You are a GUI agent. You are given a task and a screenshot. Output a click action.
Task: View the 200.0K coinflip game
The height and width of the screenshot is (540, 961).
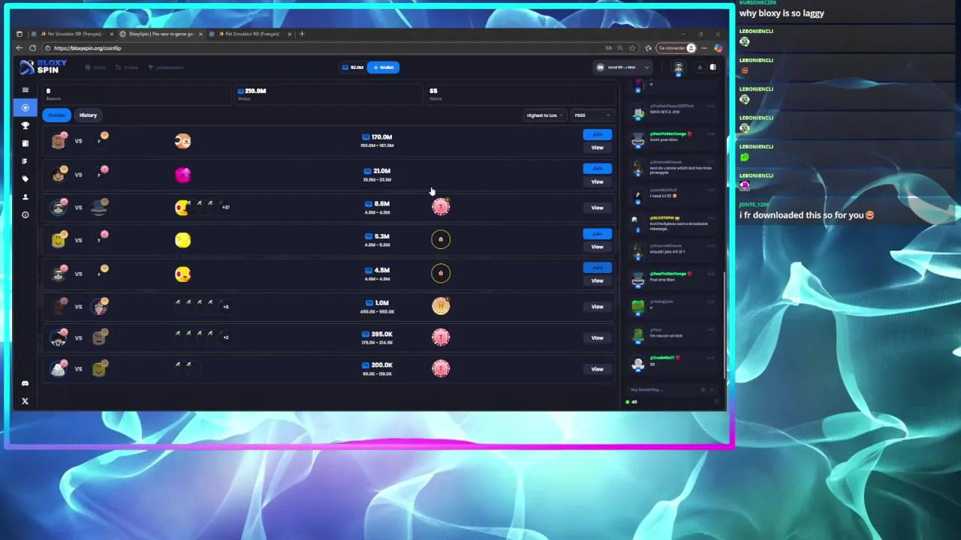597,369
